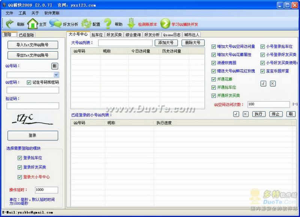Image resolution: width=300 pixels, height=217 pixels.
Task: Open the 软件更新 menu
Action: coord(52,13)
